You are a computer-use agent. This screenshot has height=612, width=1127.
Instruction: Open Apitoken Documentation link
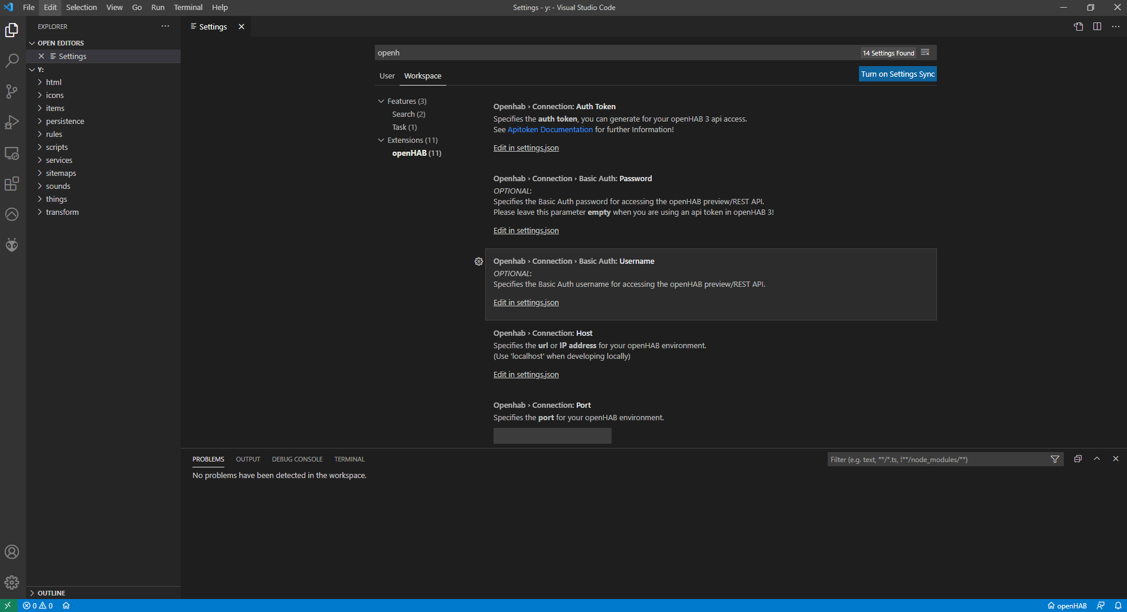click(550, 130)
